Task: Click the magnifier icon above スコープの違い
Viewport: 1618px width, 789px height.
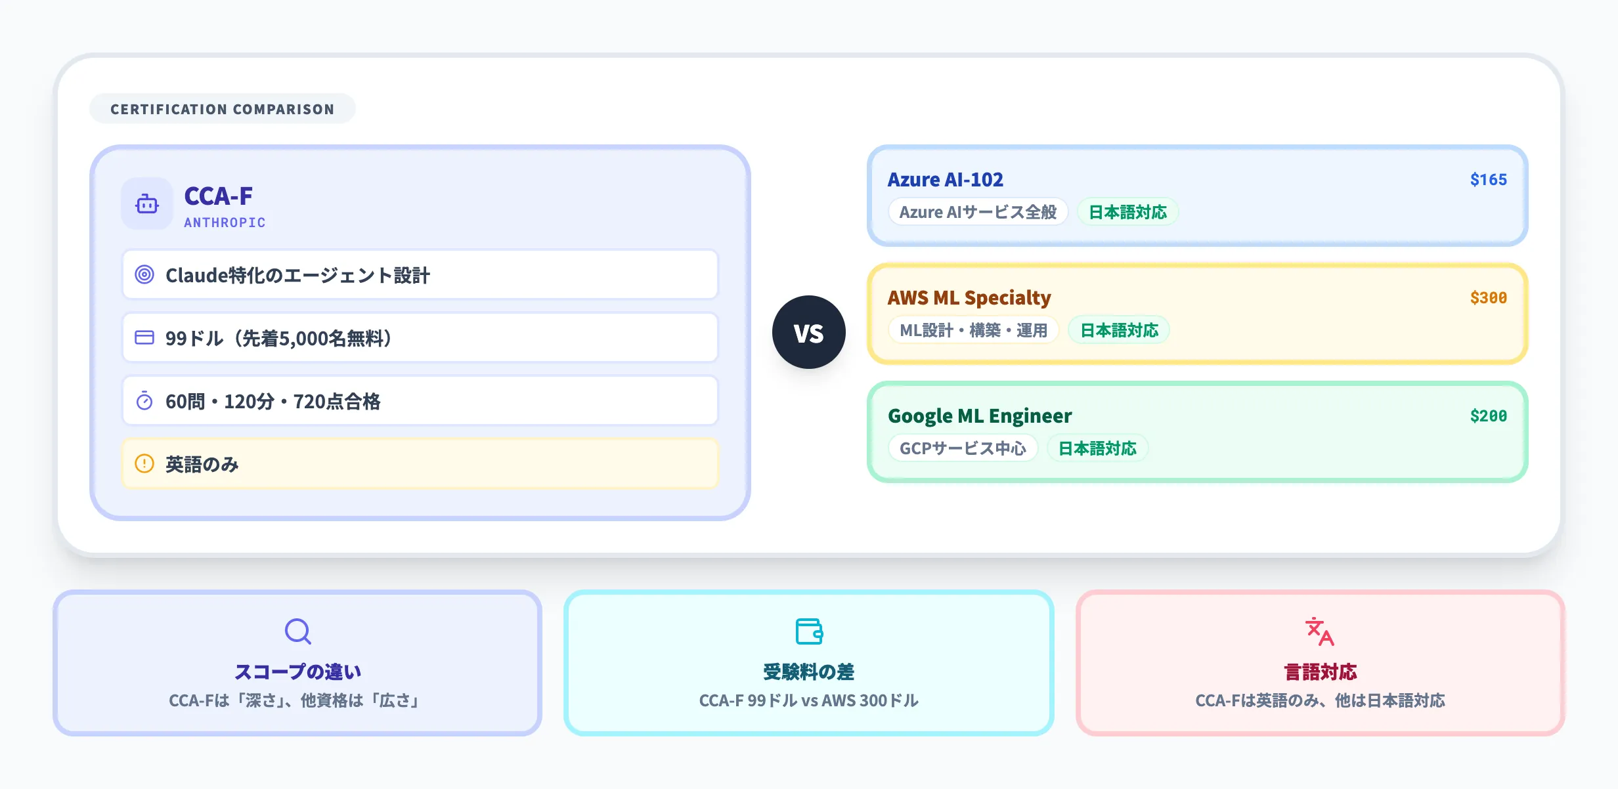Action: coord(298,631)
